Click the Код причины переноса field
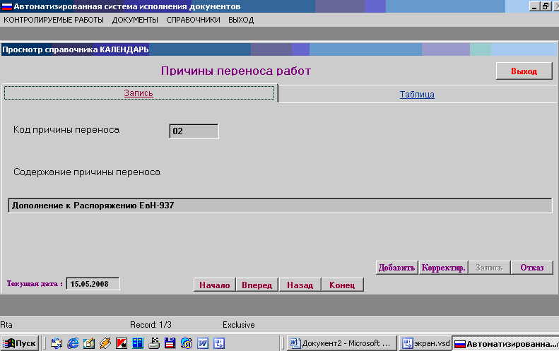Screen dimensions: 559x351 tap(194, 131)
